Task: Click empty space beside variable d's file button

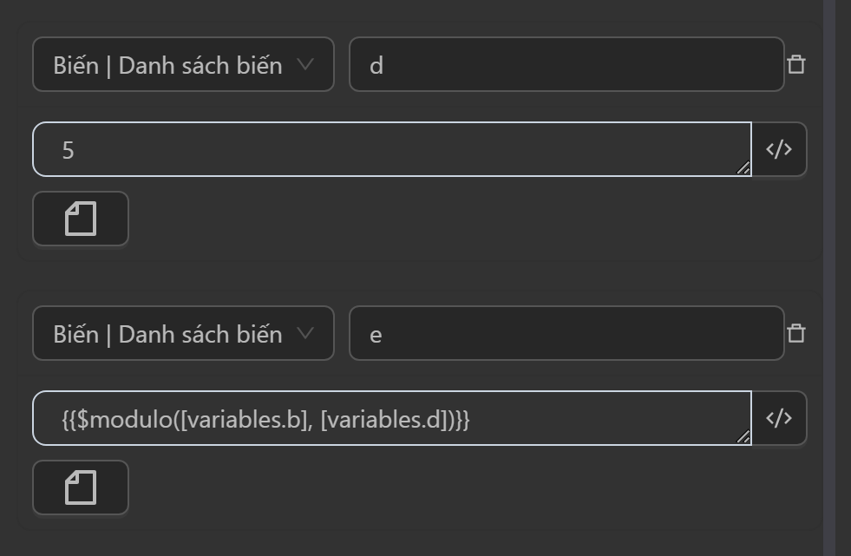Action: [434, 219]
